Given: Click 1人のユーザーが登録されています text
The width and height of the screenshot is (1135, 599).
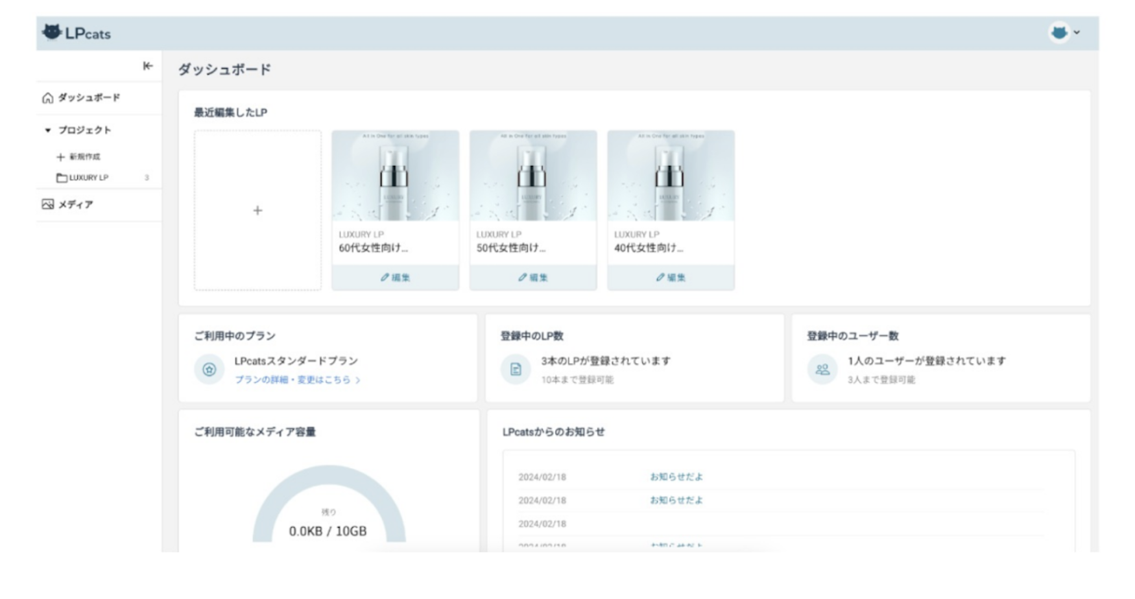Looking at the screenshot, I should (x=927, y=361).
